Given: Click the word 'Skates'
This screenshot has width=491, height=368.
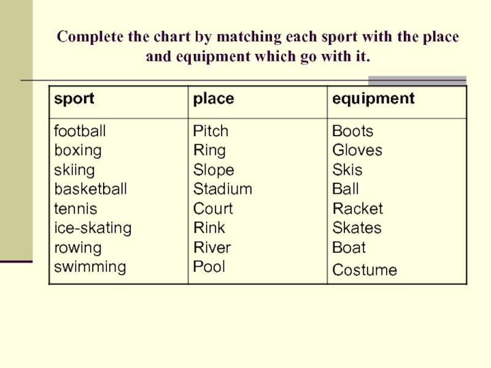Looking at the screenshot, I should [357, 228].
